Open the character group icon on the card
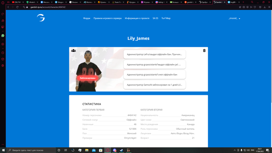Screen dimensions: 272x153 click(74, 51)
